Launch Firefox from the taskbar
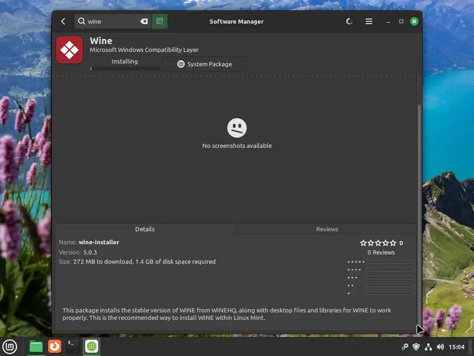Screen dimensions: 474x356 [x=55, y=346]
